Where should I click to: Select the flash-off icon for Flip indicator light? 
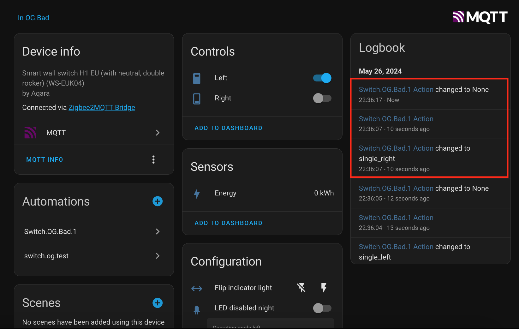(x=301, y=288)
